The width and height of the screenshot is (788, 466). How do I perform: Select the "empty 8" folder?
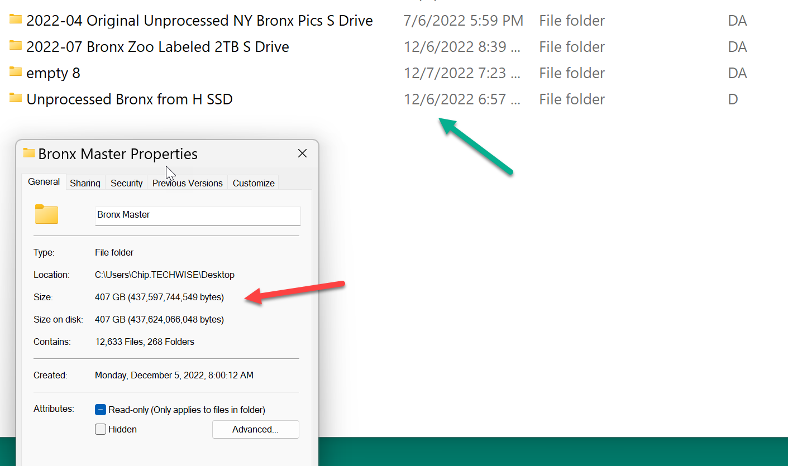pos(53,73)
